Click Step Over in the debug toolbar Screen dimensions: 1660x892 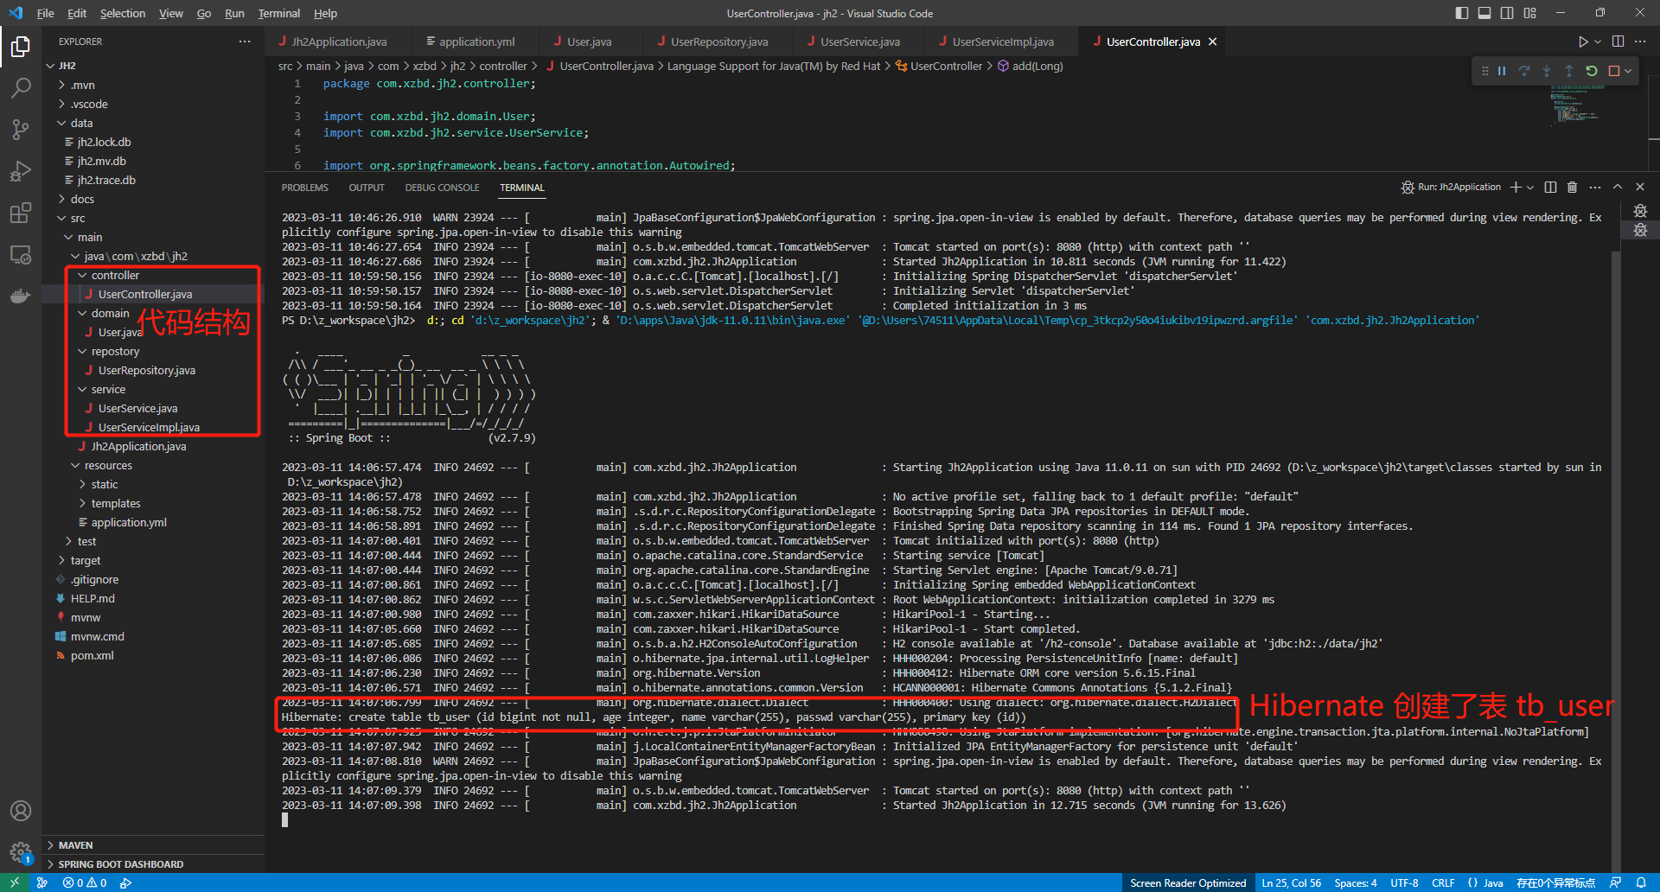point(1524,71)
